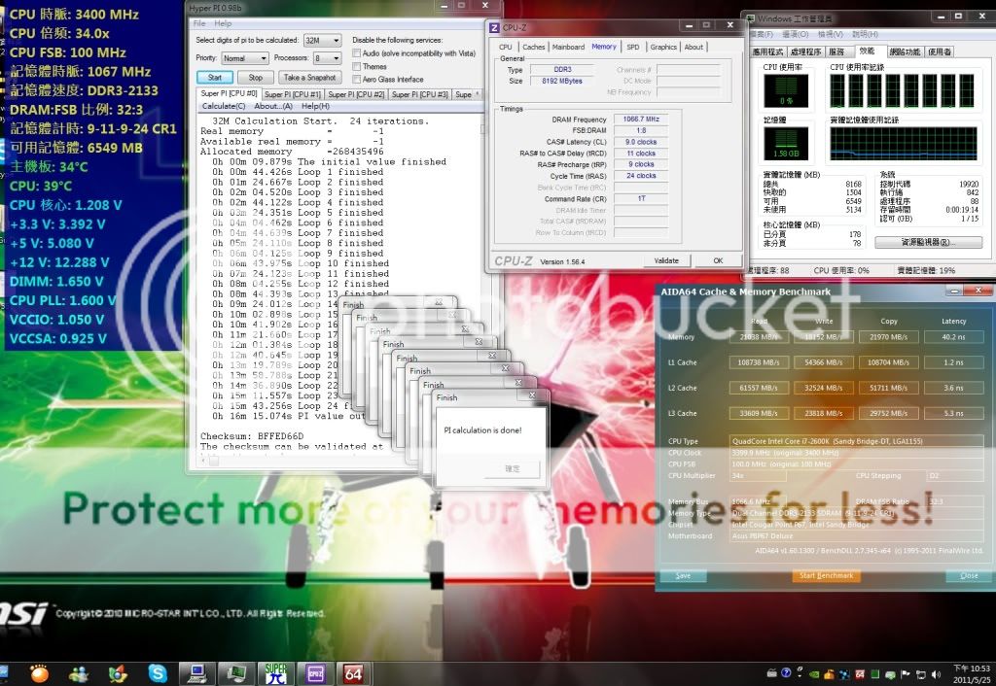Open the Action Center flag tray icon
996x686 pixels.
point(905,674)
